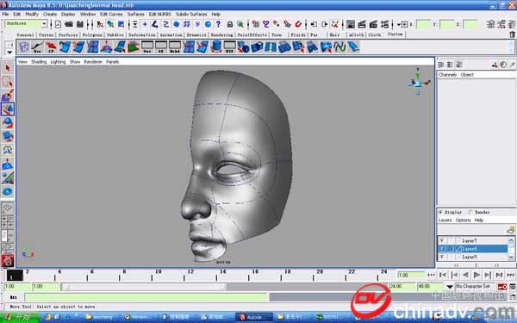The width and height of the screenshot is (517, 323).
Task: Toggle visibility V of selected layer6
Action: click(x=442, y=249)
